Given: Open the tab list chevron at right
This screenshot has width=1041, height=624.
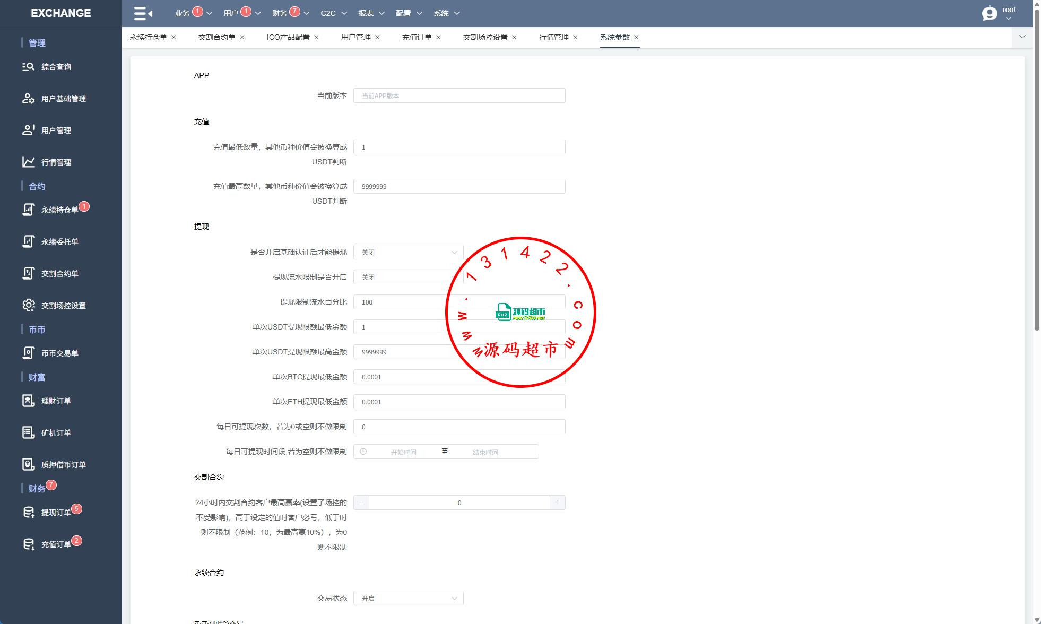Looking at the screenshot, I should (1022, 37).
